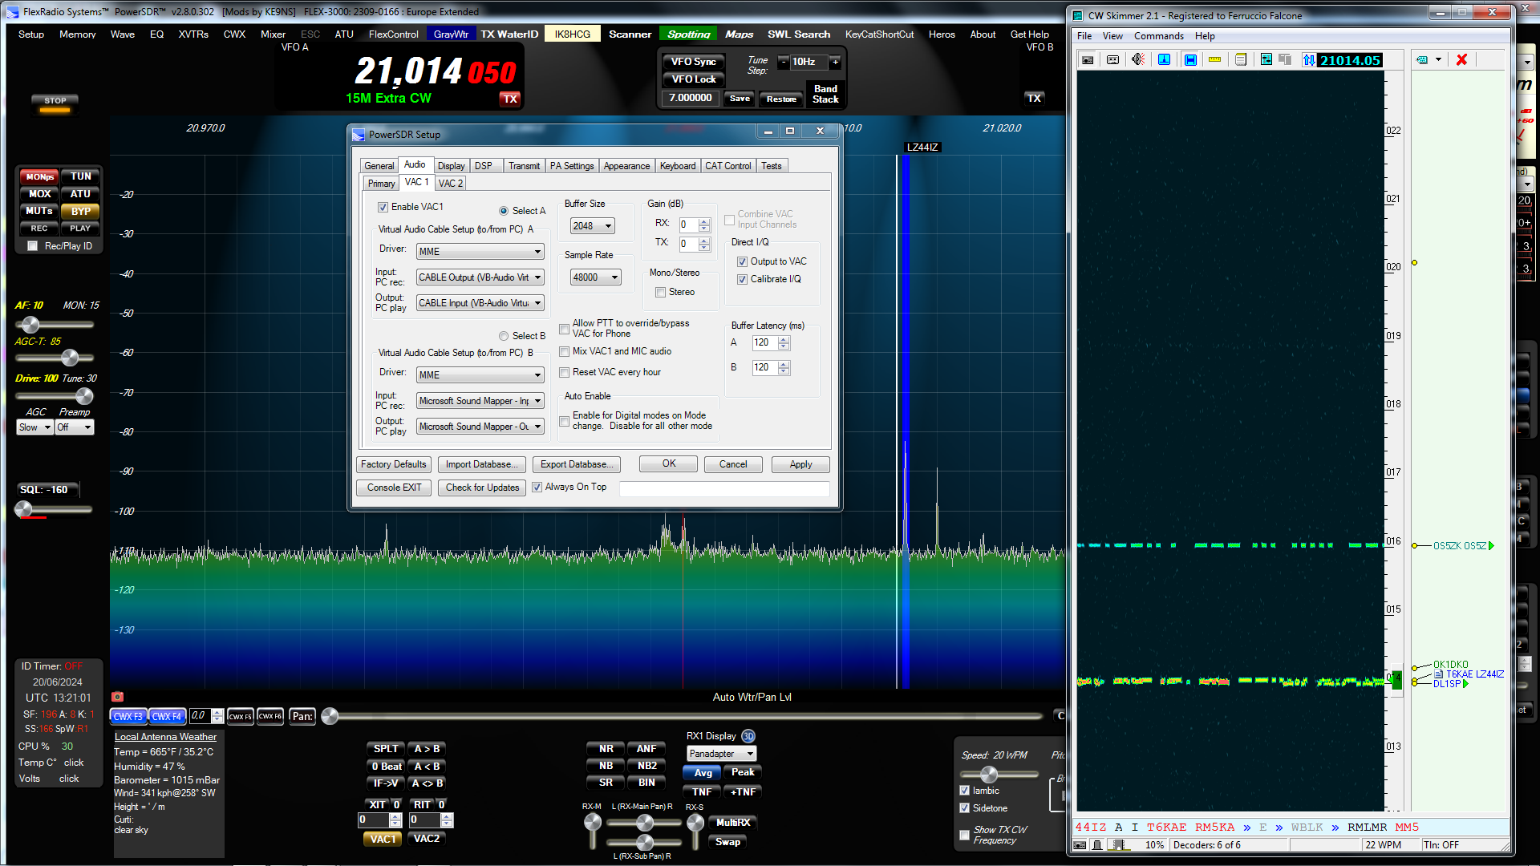Click Import Database button
The width and height of the screenshot is (1540, 866).
tap(482, 464)
